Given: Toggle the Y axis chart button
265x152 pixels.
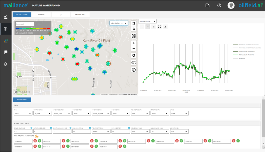Looking at the screenshot, I should pos(148,27).
